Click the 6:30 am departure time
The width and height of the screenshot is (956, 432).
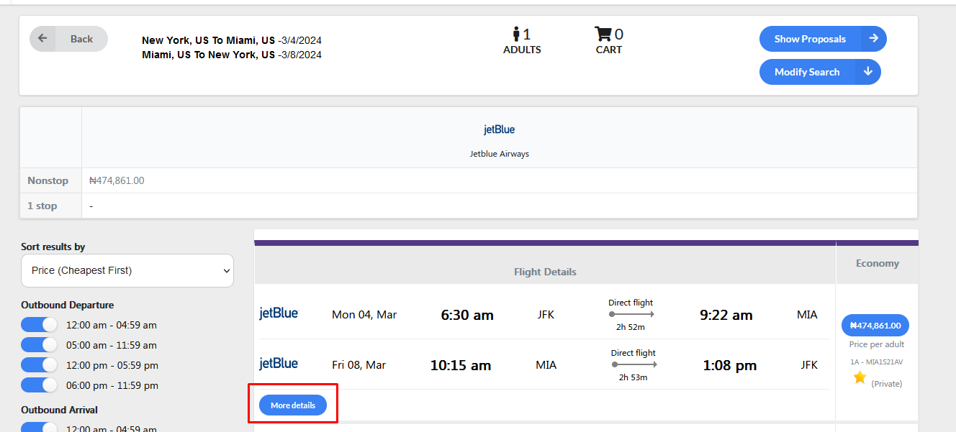[467, 315]
